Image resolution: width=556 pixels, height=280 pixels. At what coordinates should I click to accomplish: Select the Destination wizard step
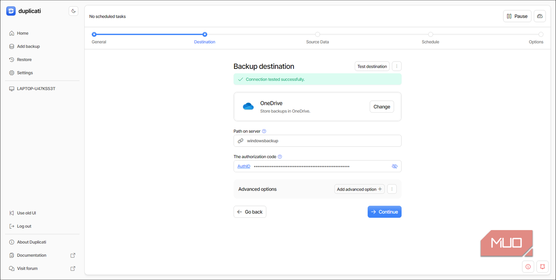pos(205,38)
